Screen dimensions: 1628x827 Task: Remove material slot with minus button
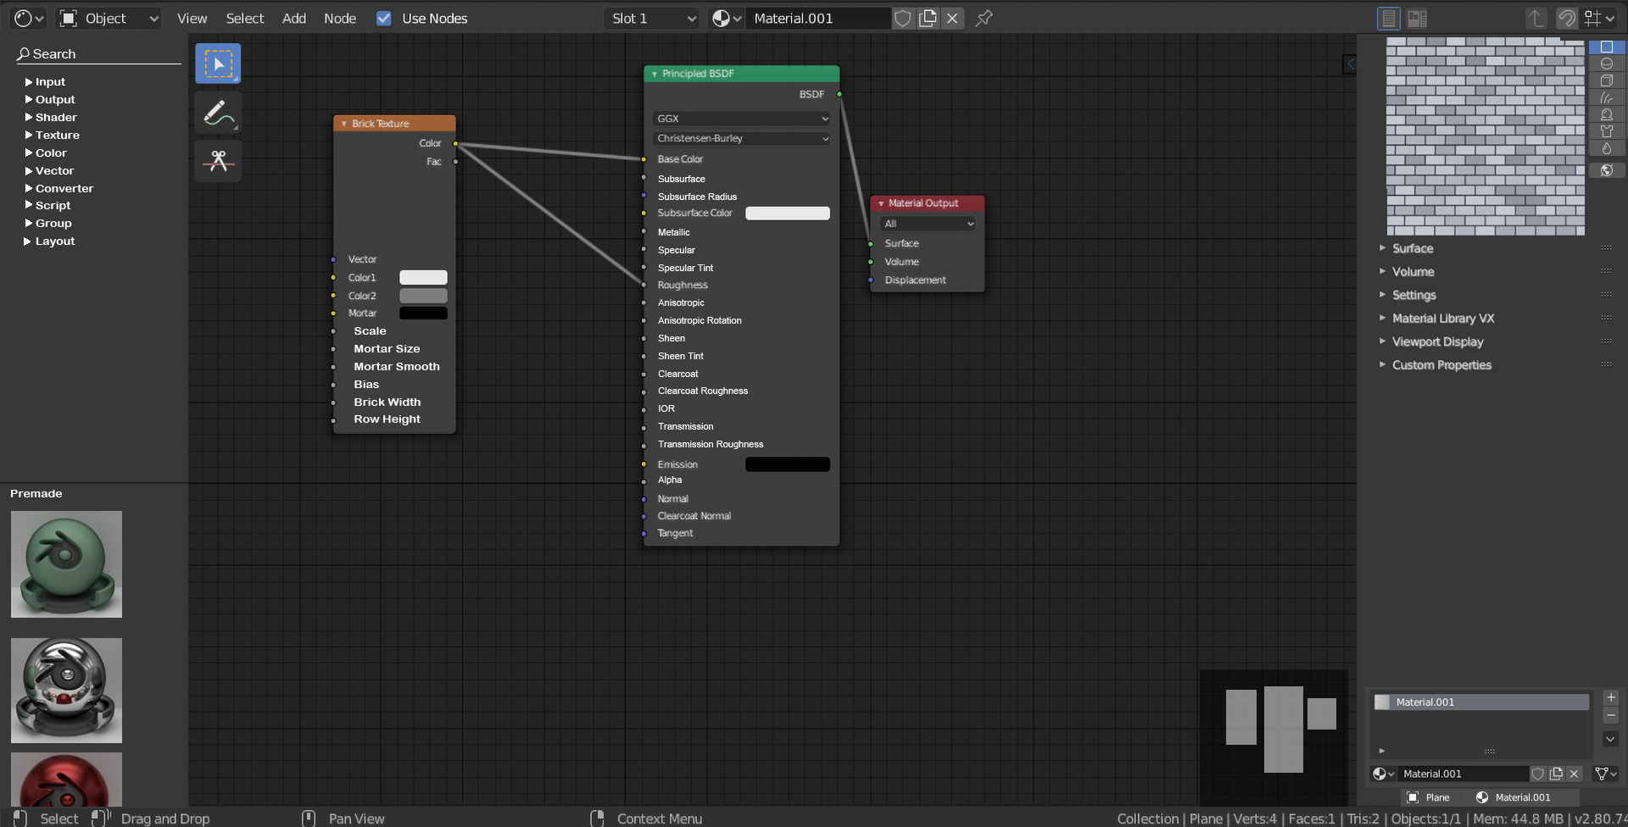pyautogui.click(x=1611, y=716)
